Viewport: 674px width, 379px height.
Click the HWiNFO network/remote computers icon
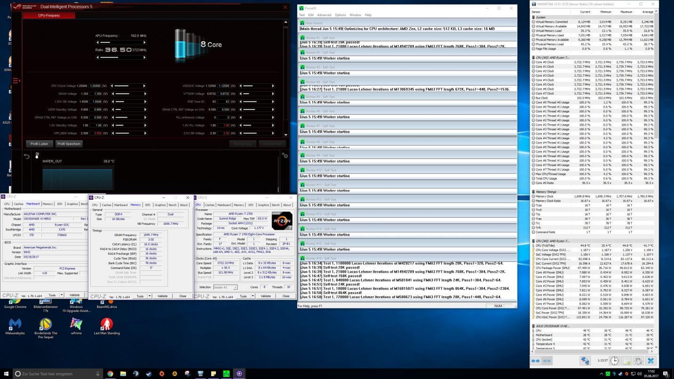(x=585, y=361)
